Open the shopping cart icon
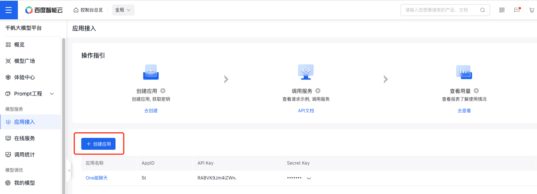 pyautogui.click(x=532, y=10)
